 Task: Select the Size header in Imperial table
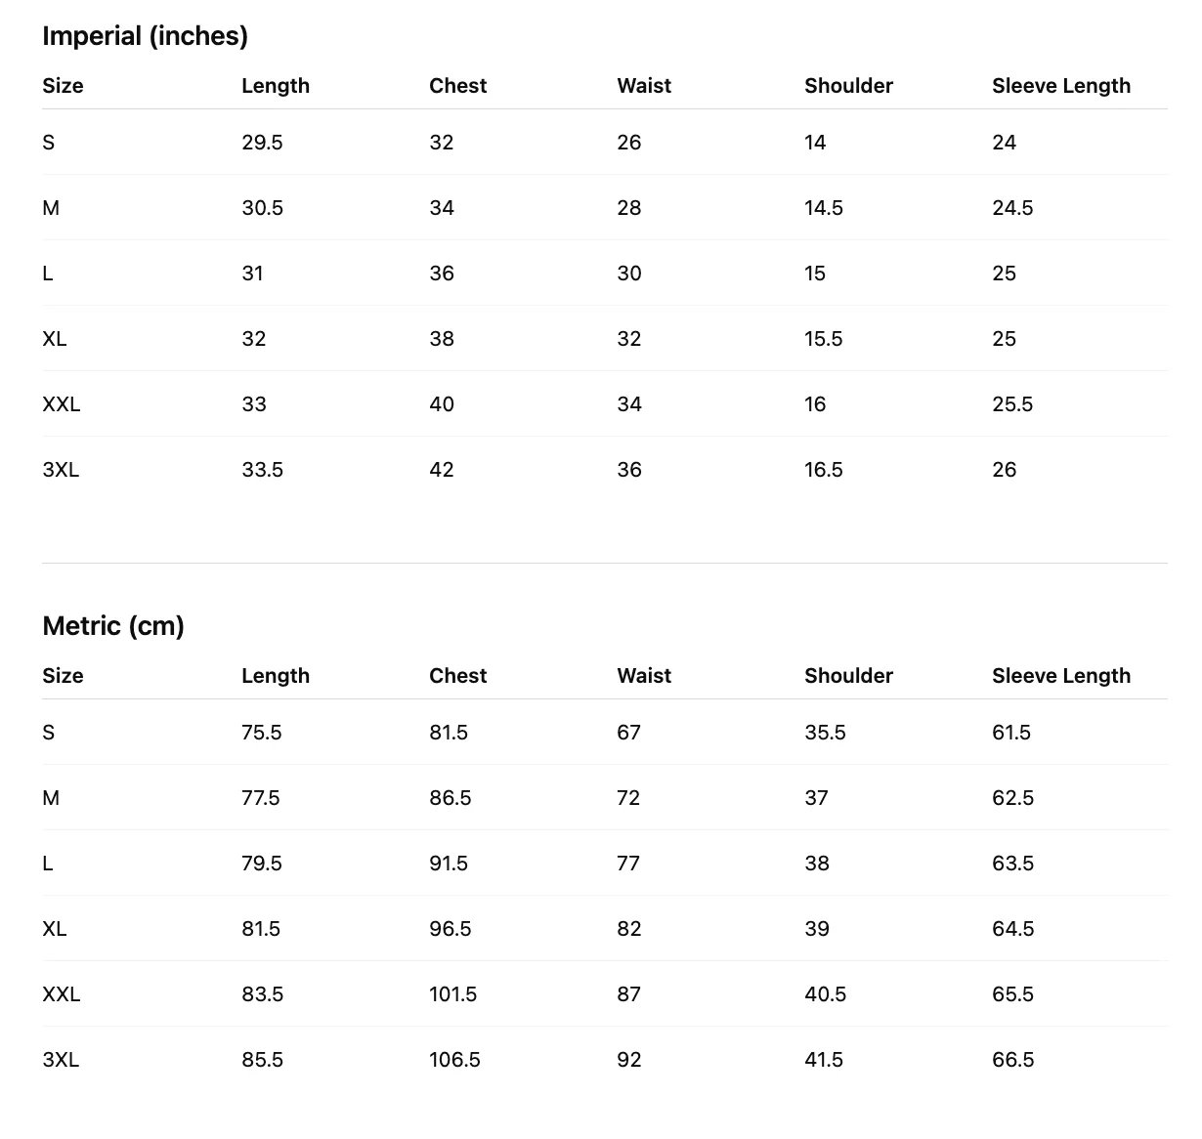click(63, 86)
